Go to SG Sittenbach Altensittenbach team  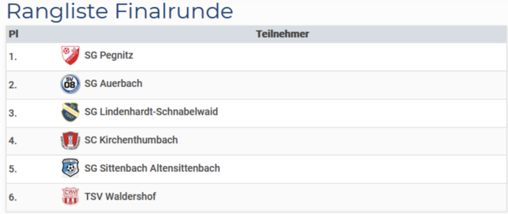click(152, 168)
